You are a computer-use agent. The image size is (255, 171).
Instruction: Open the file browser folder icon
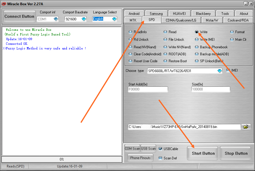pyautogui.click(x=246, y=127)
